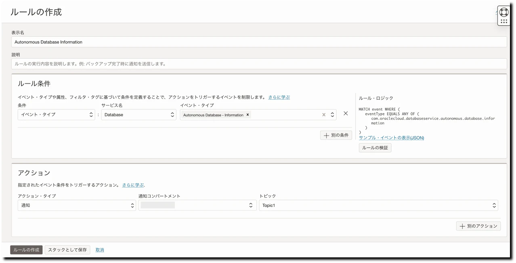
Task: Add another condition with 別の条件
Action: (x=336, y=136)
